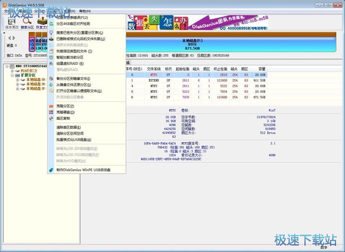Screen dimensions: 345x252
Task: Select the row with capacity 871.5GB
Action: coord(196,97)
